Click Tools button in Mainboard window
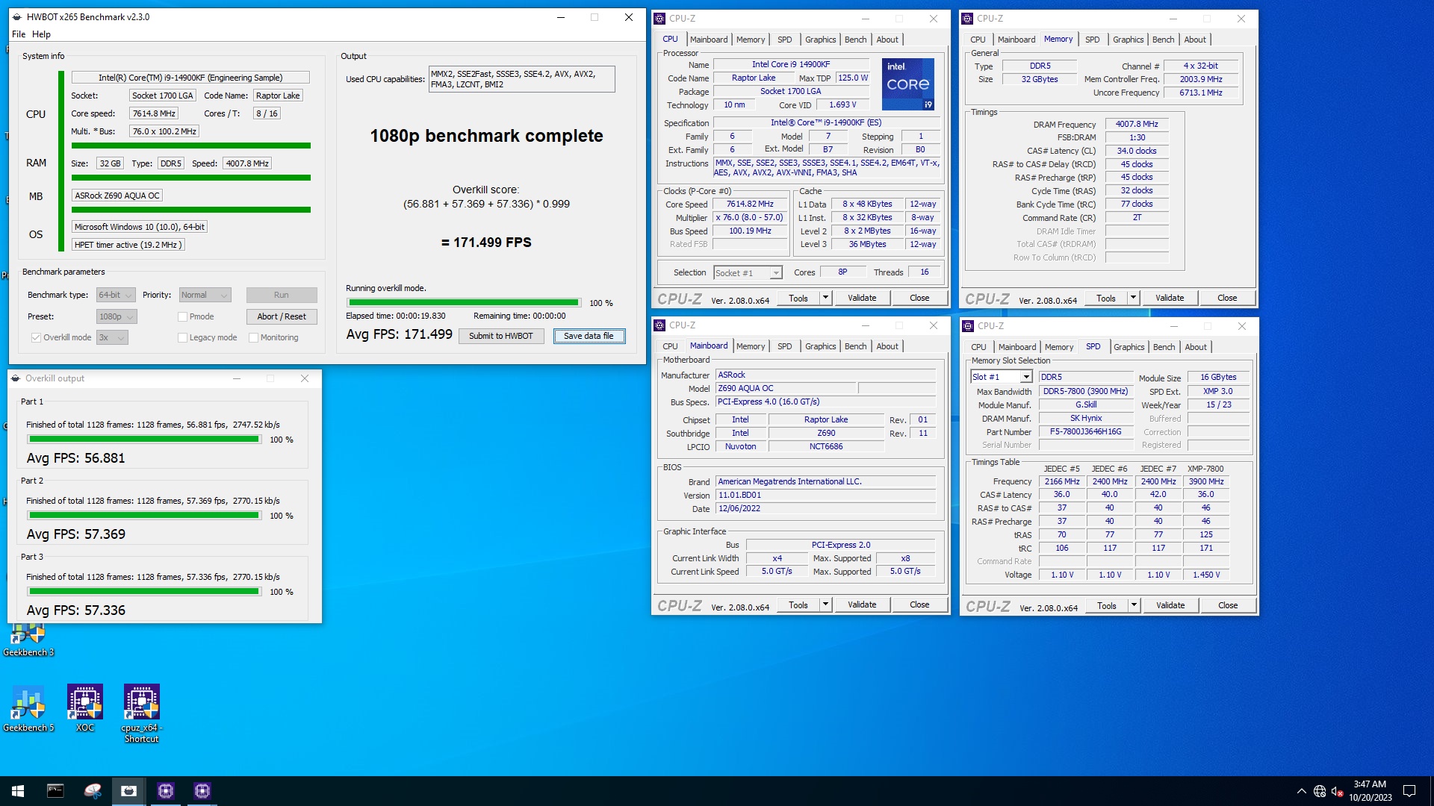Image resolution: width=1434 pixels, height=806 pixels. (798, 604)
